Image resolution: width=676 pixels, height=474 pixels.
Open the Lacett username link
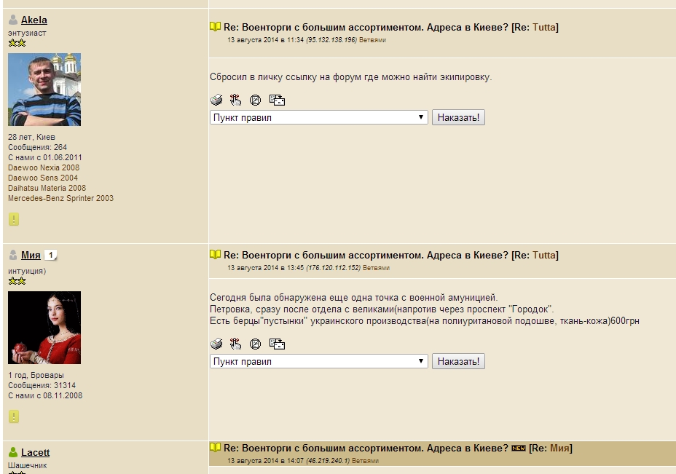click(x=35, y=453)
